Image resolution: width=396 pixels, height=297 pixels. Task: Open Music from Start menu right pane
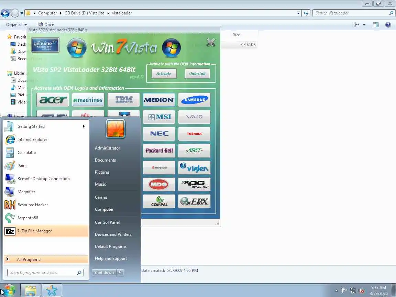tap(100, 184)
